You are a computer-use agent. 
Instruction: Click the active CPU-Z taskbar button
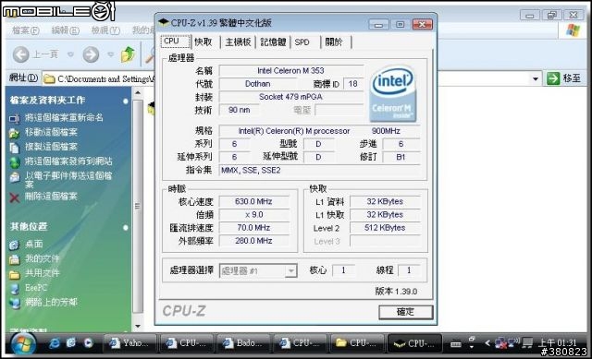(414, 343)
